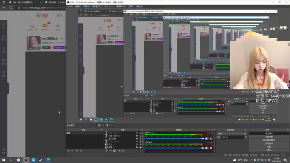Viewport: 290px width, 163px height.
Task: Enable 工作室模式 in the controls panel
Action: coord(269,143)
